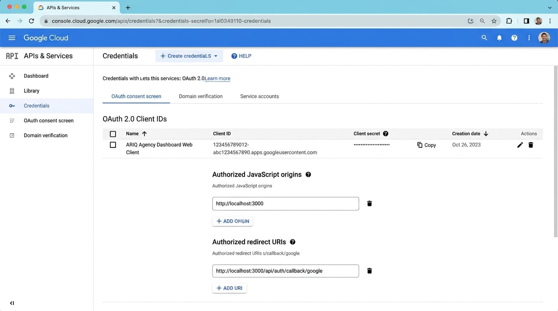This screenshot has width=558, height=311.
Task: Check the ARIQ Agency Dashboard Web Client row
Action: pyautogui.click(x=113, y=145)
